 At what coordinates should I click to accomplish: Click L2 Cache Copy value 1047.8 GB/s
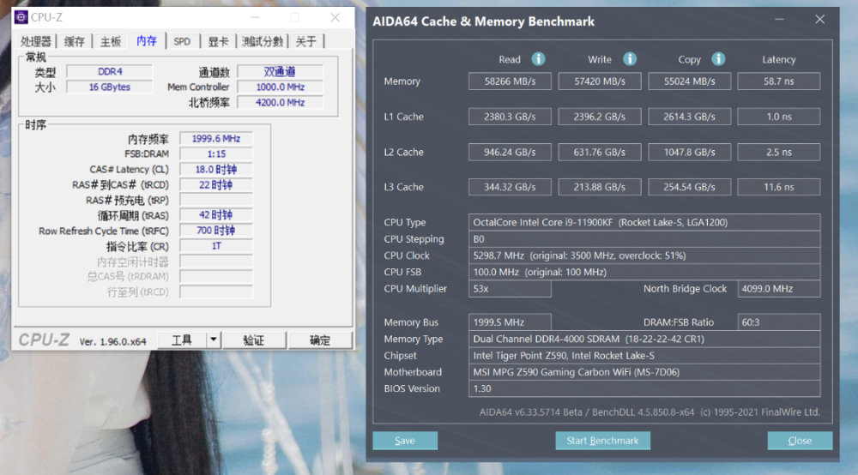tap(690, 152)
